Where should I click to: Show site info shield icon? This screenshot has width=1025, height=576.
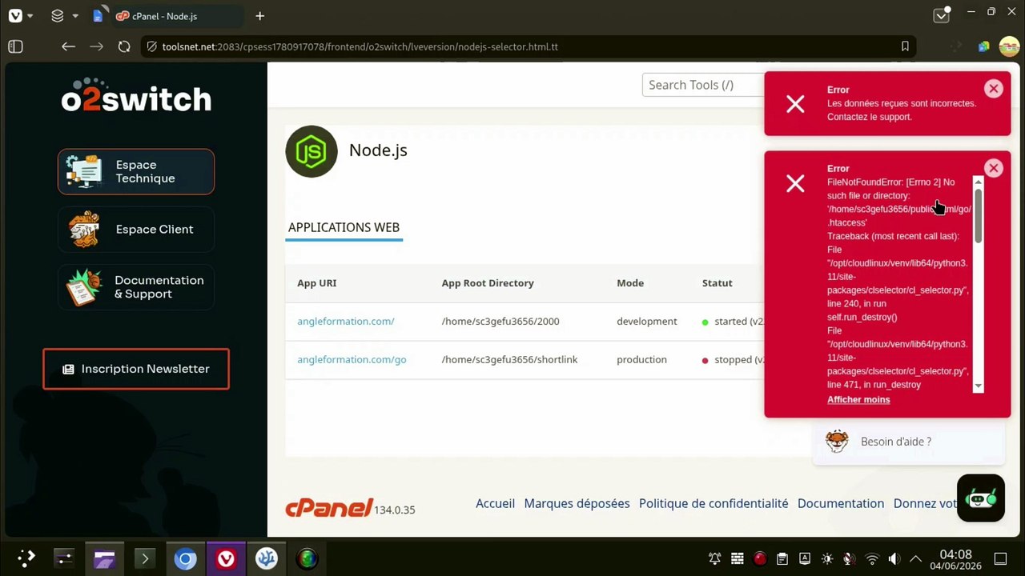click(x=151, y=46)
